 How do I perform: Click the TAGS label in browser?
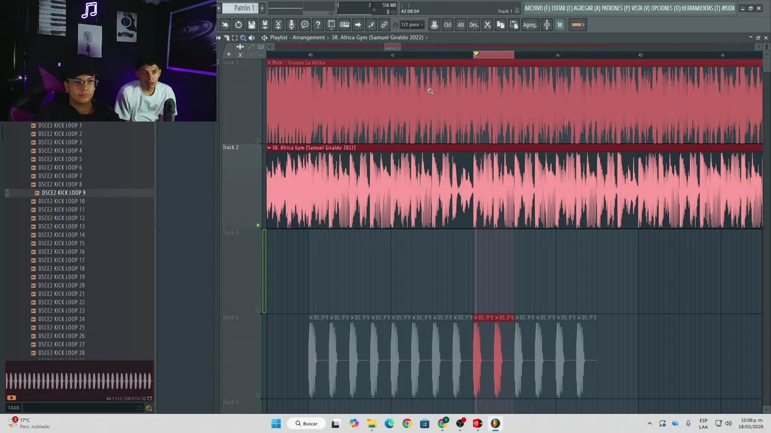(x=13, y=408)
